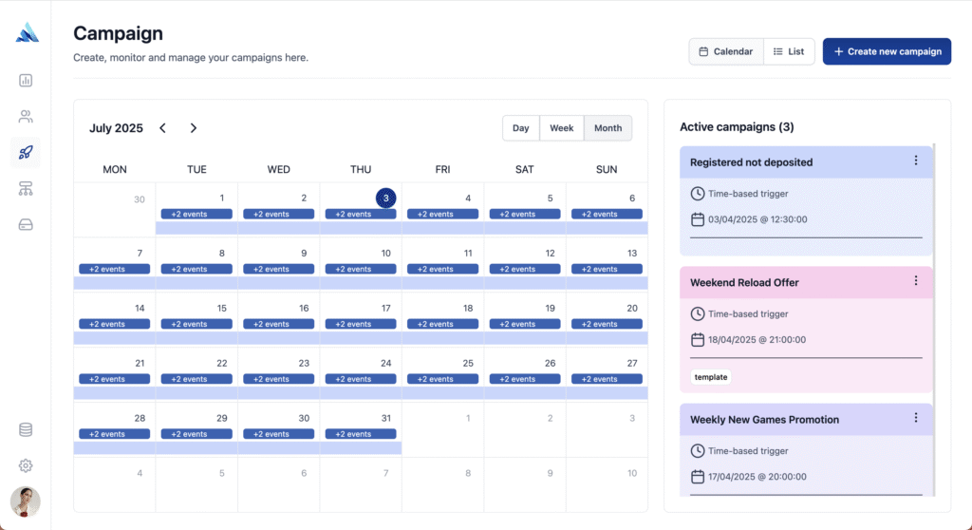The width and height of the screenshot is (972, 530).
Task: Open the settings gear icon
Action: pos(26,465)
